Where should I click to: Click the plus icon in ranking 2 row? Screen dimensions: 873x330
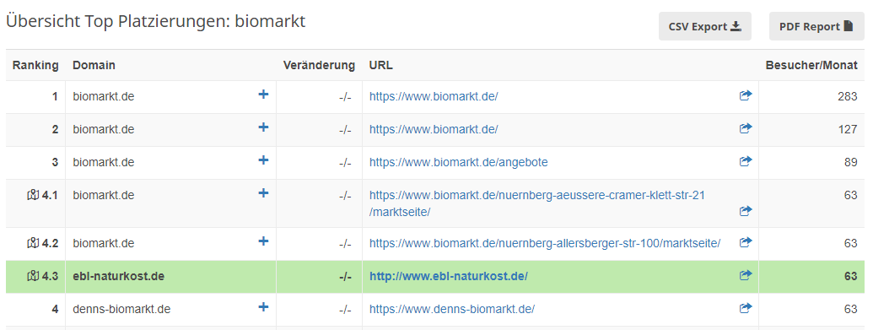(263, 127)
